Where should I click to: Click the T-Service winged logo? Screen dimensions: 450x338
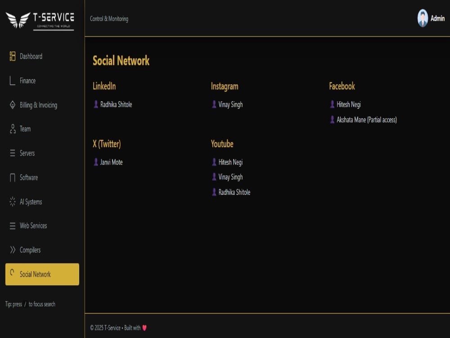tap(40, 20)
